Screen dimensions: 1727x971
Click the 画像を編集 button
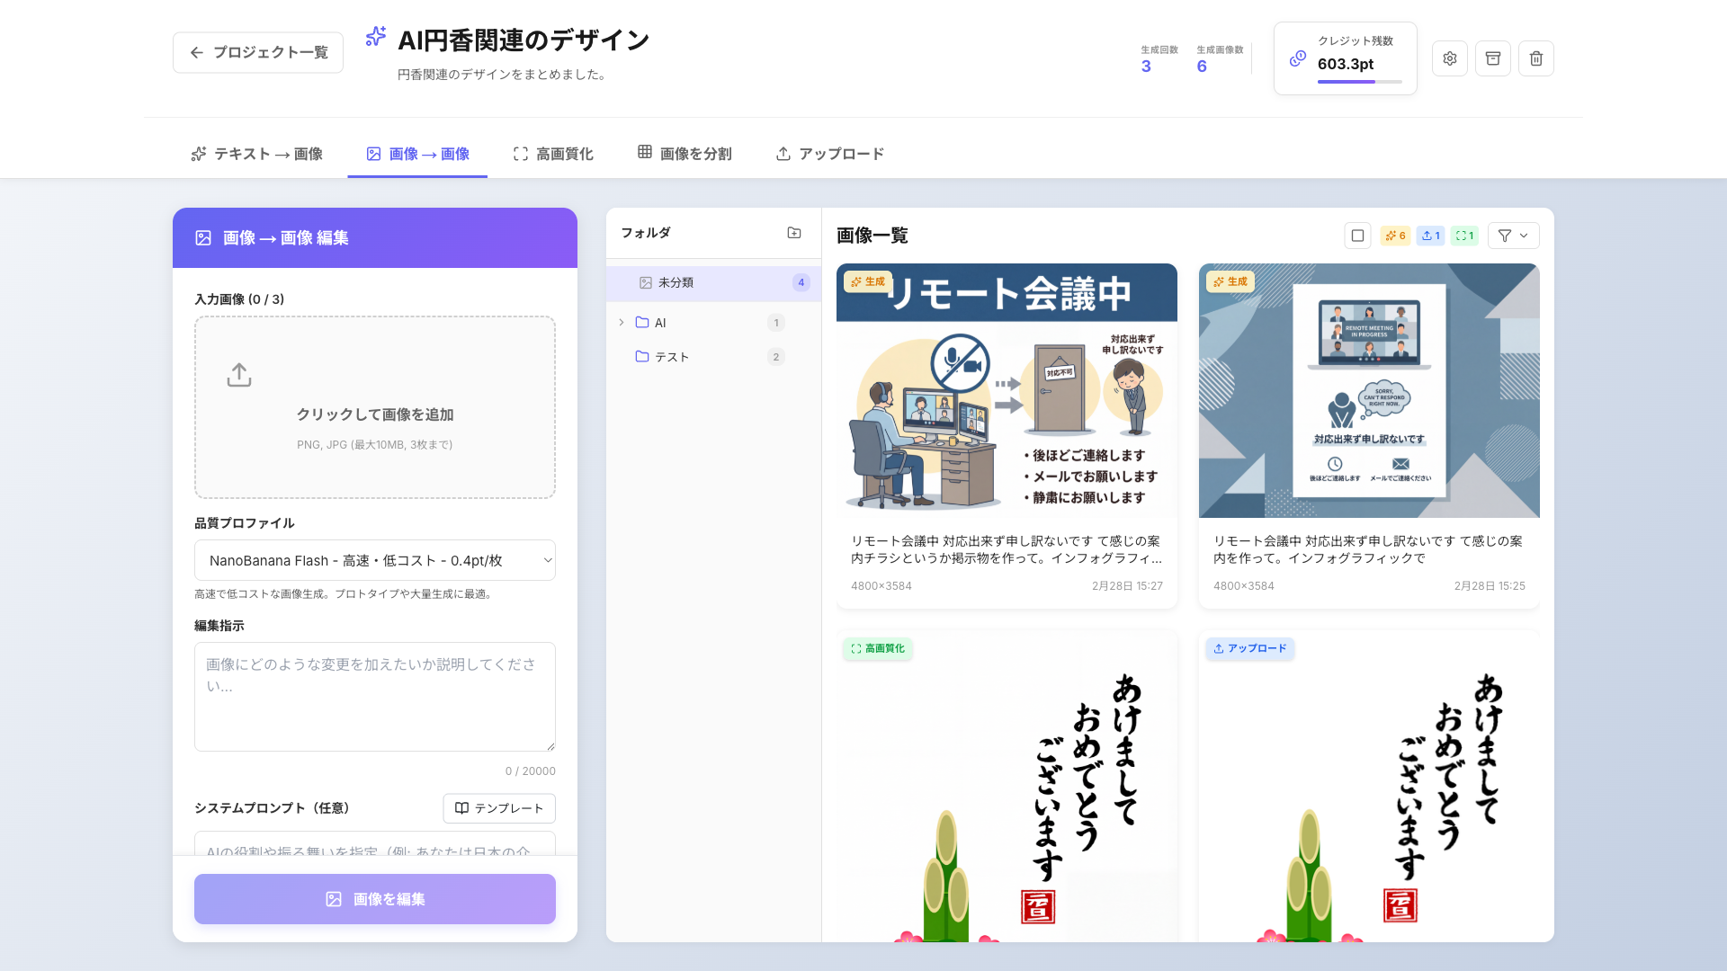375,899
